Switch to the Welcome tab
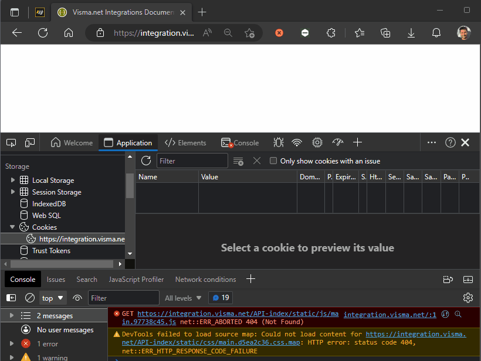The width and height of the screenshot is (481, 361). coord(72,143)
